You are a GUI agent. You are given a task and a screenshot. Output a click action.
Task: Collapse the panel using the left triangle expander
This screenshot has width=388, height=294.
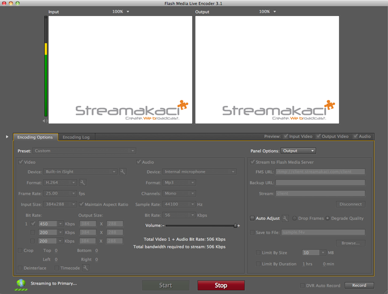[7, 137]
